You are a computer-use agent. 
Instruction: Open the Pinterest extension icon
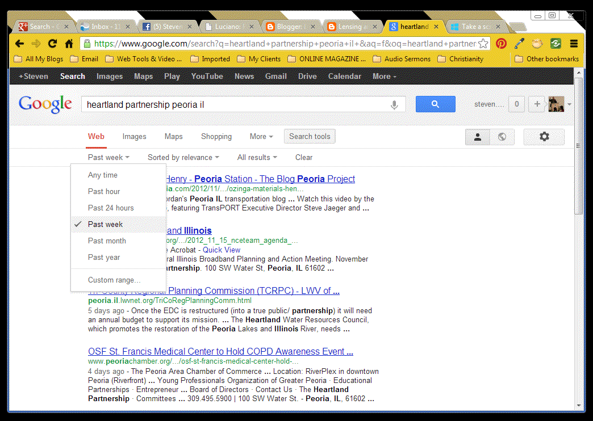coord(501,44)
